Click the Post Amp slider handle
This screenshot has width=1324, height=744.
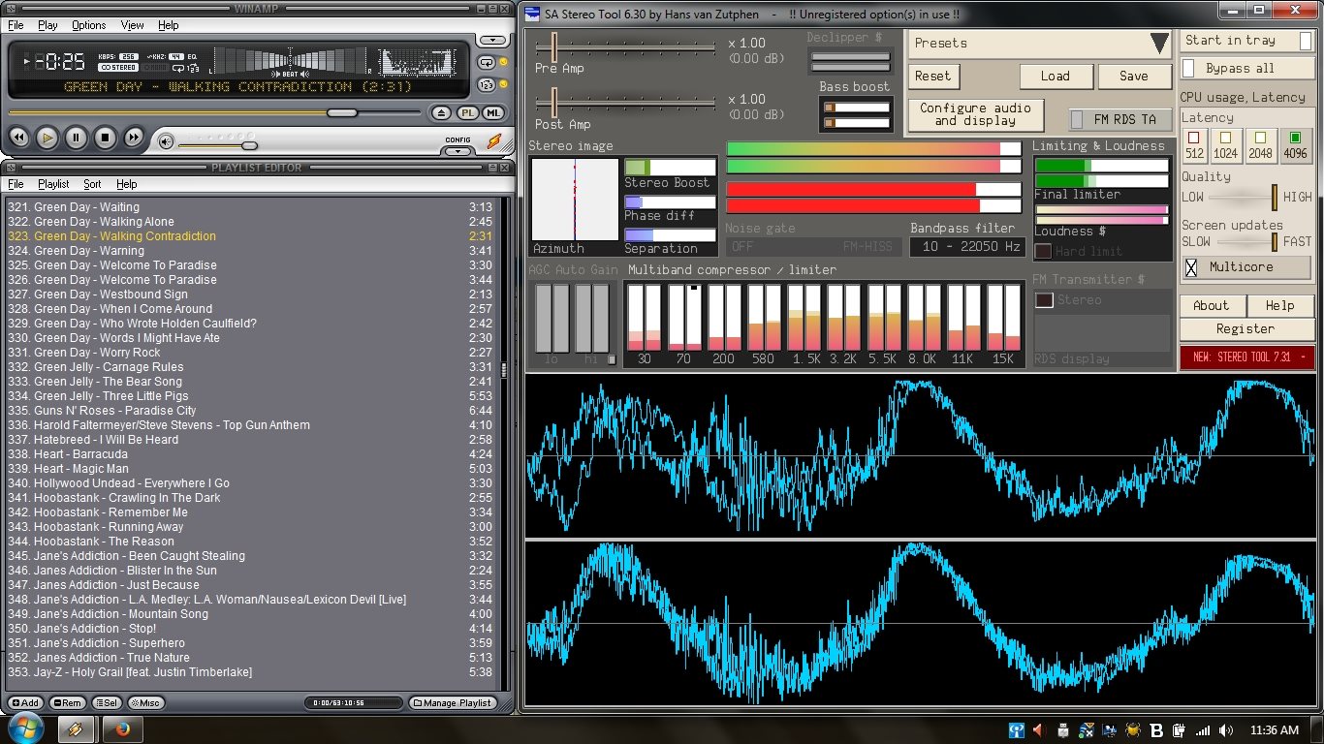(554, 102)
